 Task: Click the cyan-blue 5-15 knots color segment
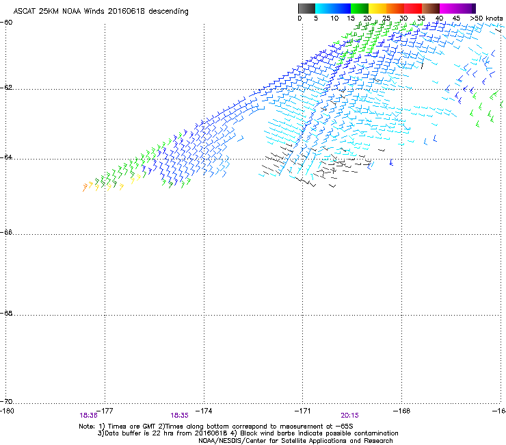pos(333,8)
